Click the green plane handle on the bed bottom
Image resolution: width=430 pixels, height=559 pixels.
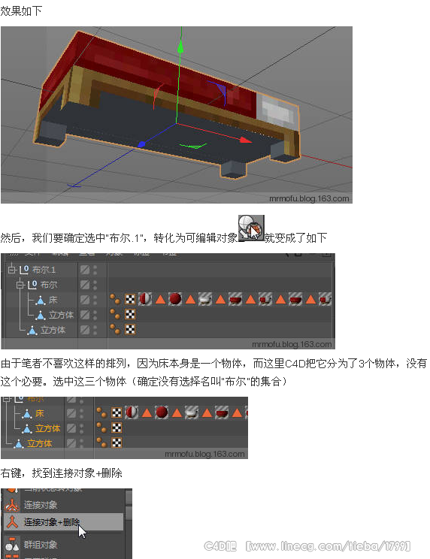193,146
